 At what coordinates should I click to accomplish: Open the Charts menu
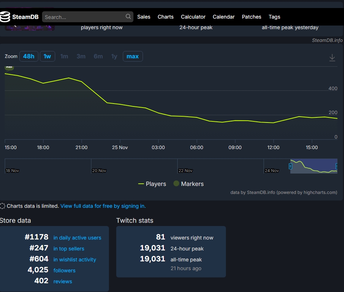tap(165, 17)
